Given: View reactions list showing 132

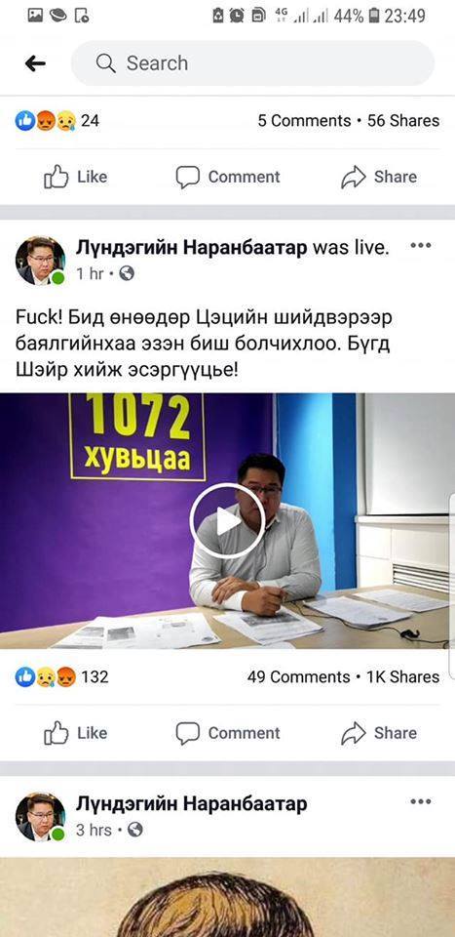Looking at the screenshot, I should 61,677.
